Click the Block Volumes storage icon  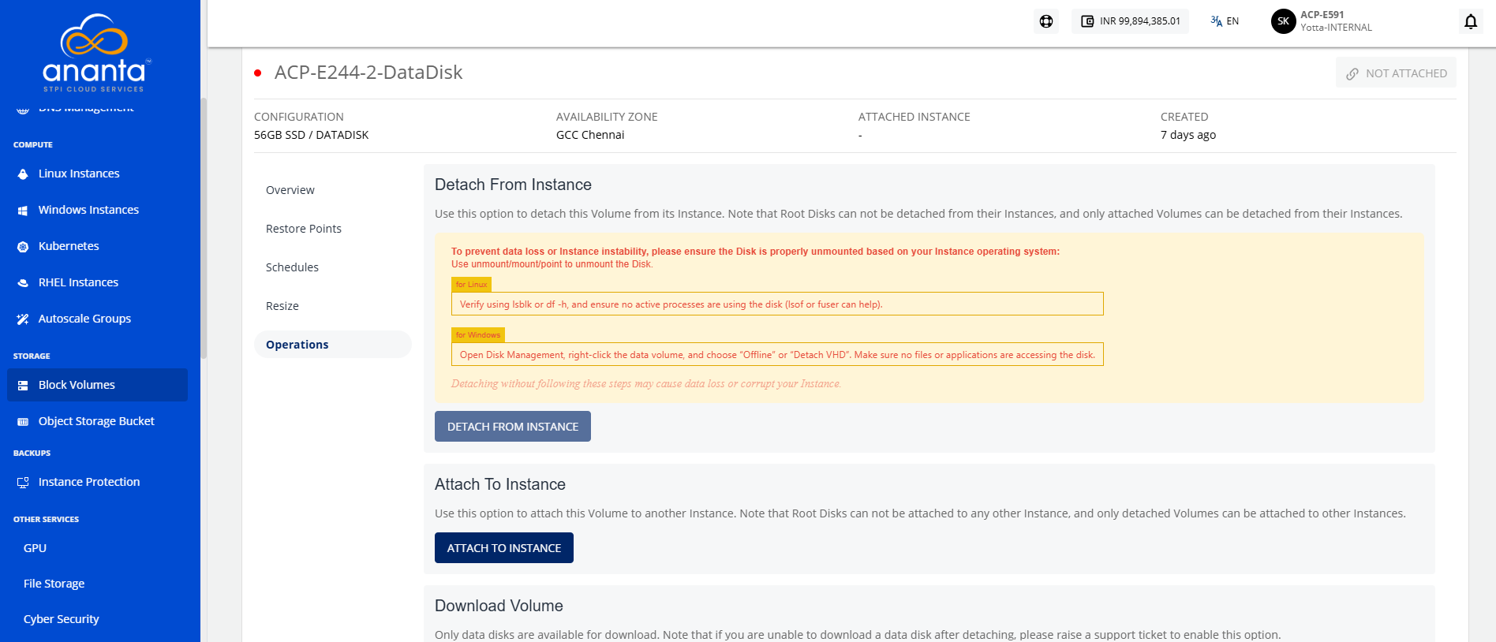[x=23, y=385]
